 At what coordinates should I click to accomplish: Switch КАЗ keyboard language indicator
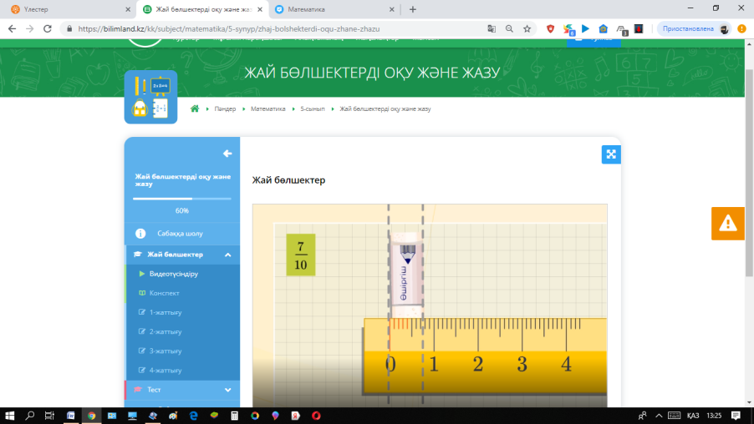pos(693,416)
